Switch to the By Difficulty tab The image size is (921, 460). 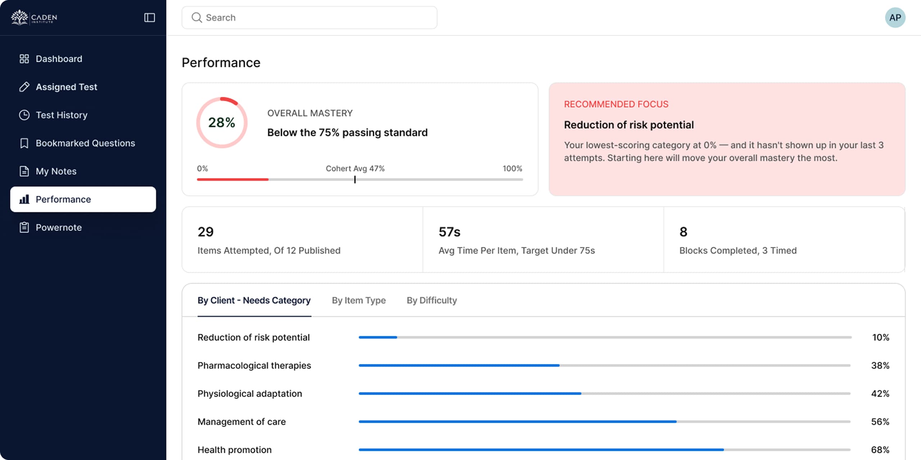(432, 300)
